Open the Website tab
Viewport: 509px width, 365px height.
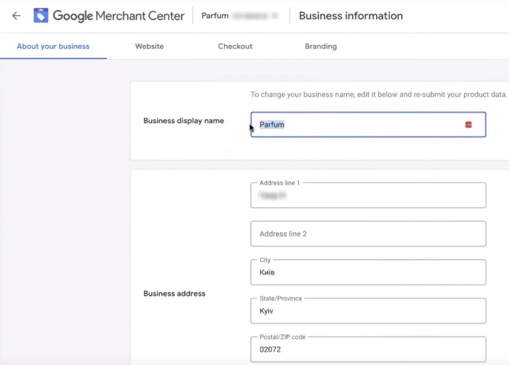150,46
